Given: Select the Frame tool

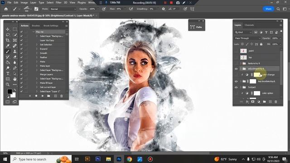Looking at the screenshot, I should pos(15,40).
